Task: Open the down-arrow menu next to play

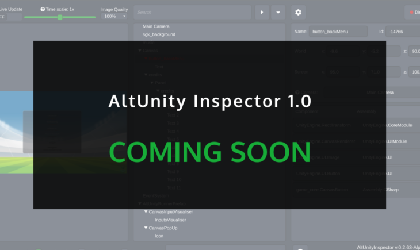Action: point(278,12)
